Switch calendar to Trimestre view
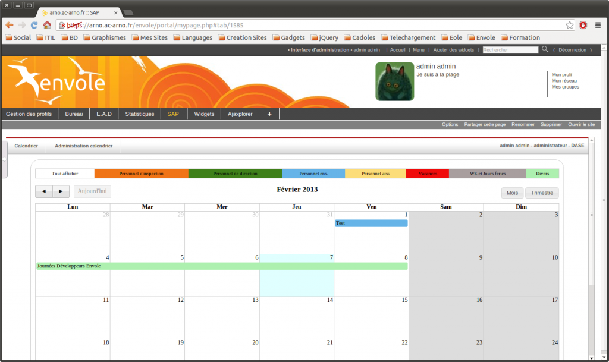 [x=541, y=193]
